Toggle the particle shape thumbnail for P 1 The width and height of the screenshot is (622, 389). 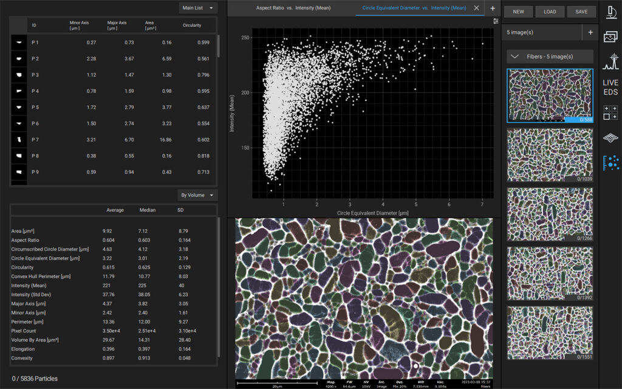[x=18, y=42]
